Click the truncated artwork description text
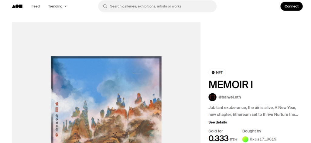This screenshot has width=311, height=143. click(253, 111)
